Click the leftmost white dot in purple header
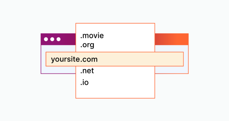 pyautogui.click(x=46, y=39)
